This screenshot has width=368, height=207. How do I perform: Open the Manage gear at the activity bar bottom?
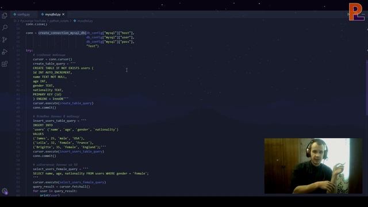[x=5, y=191]
